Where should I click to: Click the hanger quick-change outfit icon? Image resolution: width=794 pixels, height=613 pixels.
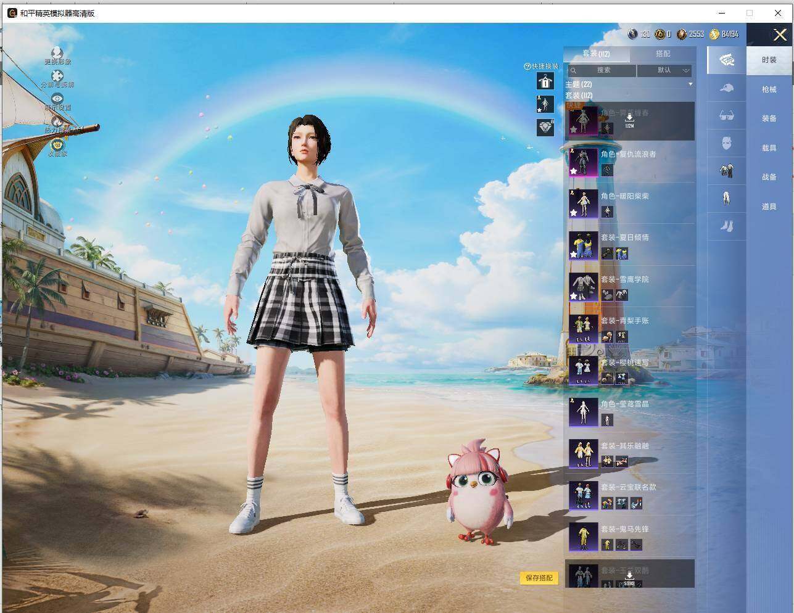pyautogui.click(x=545, y=81)
